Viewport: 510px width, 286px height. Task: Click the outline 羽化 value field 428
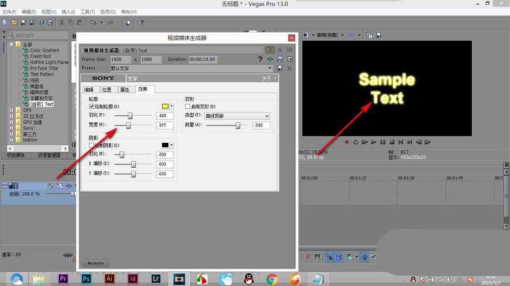pos(165,116)
